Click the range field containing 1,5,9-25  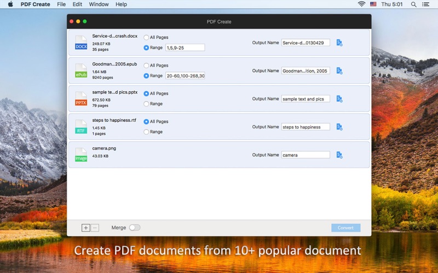tap(185, 48)
